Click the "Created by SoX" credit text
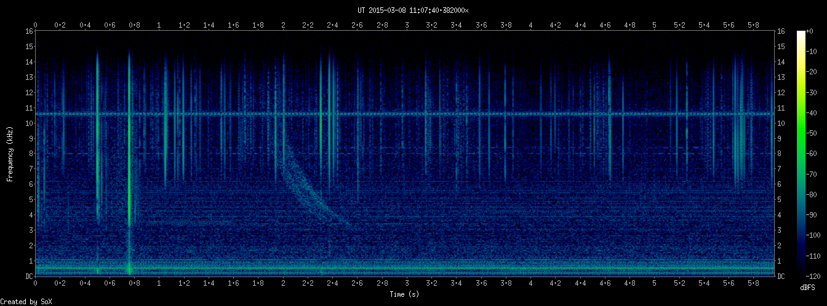The width and height of the screenshot is (827, 306). point(26,301)
